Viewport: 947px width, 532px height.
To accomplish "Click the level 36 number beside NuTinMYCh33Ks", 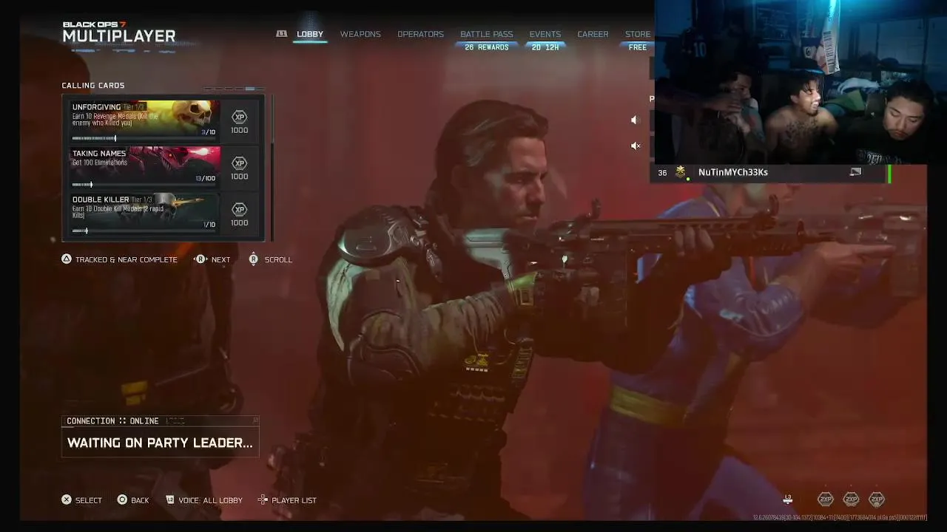I will click(x=662, y=173).
